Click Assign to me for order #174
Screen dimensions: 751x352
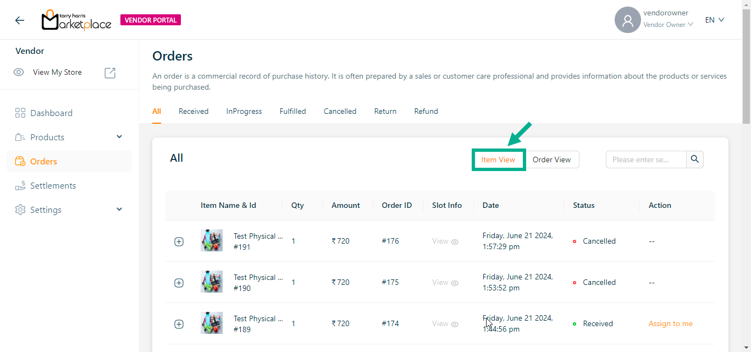[x=670, y=324]
